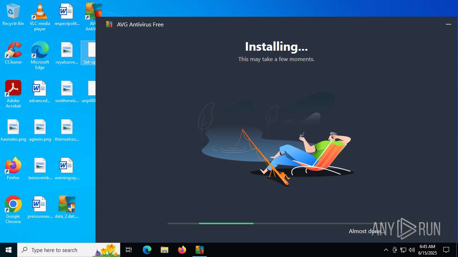Select the Set-up file on desktop
The width and height of the screenshot is (458, 257).
[x=89, y=54]
